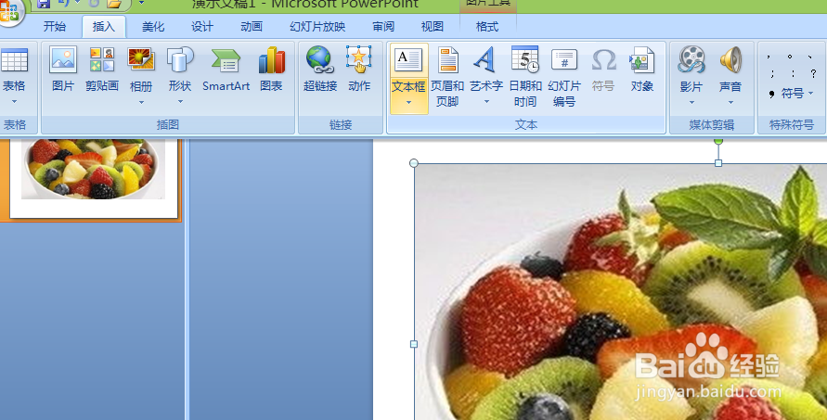Switch to the 开始 tab
This screenshot has height=420, width=827.
pyautogui.click(x=55, y=27)
